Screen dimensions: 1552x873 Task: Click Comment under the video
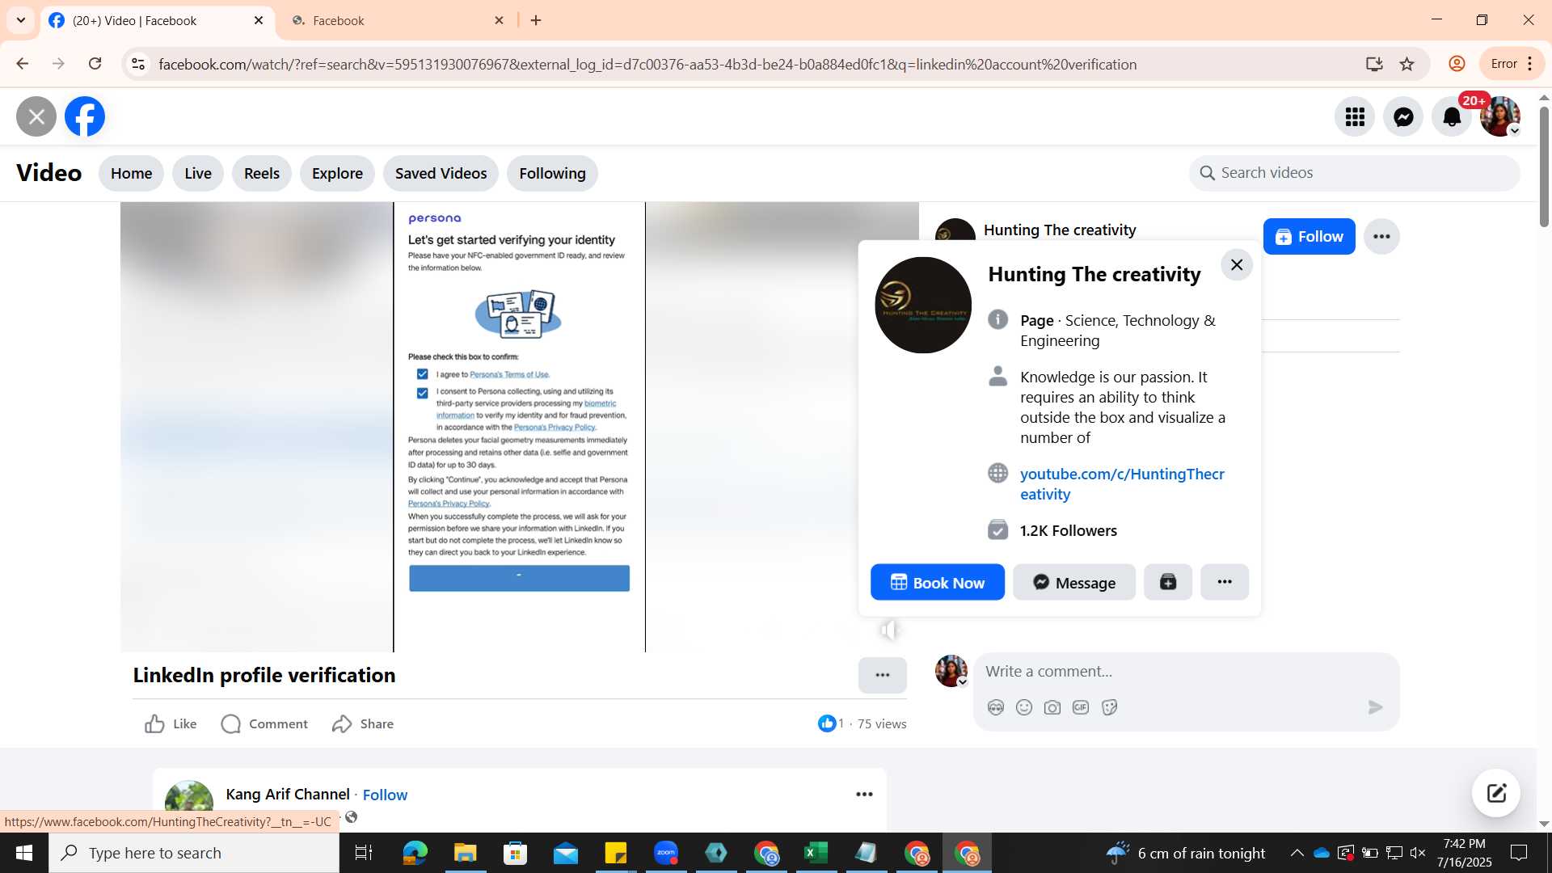pyautogui.click(x=264, y=723)
